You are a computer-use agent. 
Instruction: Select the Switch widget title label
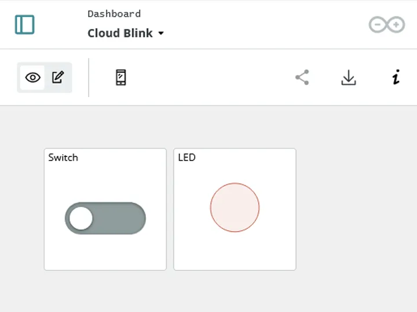(x=63, y=158)
